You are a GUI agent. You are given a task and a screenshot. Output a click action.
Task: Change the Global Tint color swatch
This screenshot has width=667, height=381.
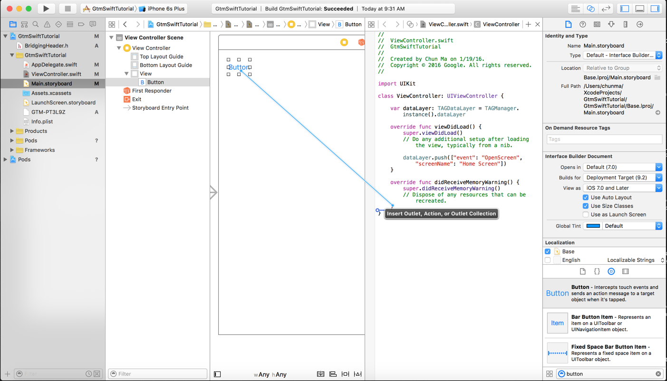pyautogui.click(x=592, y=225)
